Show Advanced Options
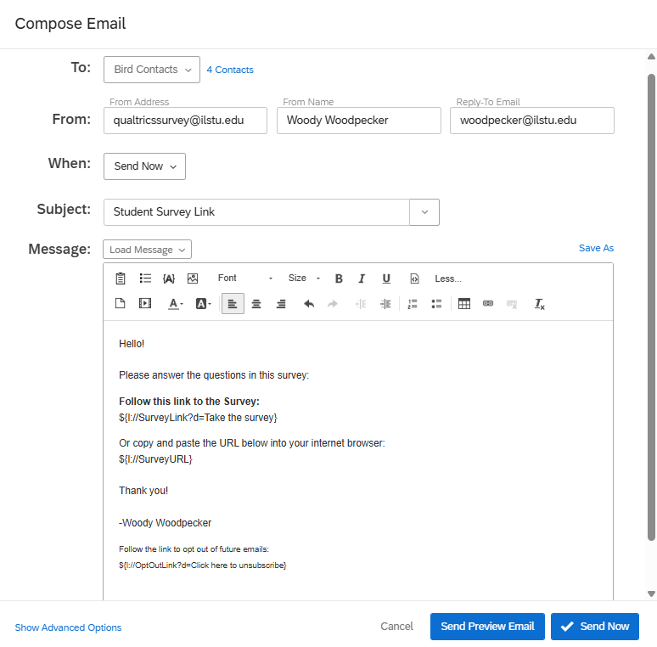Screen dimensions: 657x647 coord(68,627)
